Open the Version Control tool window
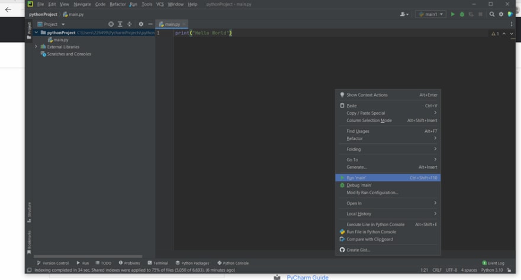Screen dimensions: 521x280 [x=53, y=263]
